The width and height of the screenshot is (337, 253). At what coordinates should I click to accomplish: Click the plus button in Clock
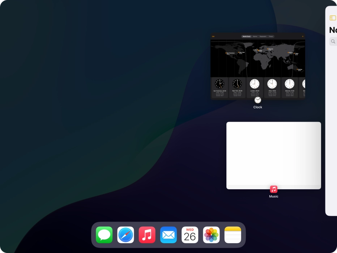[x=303, y=37]
